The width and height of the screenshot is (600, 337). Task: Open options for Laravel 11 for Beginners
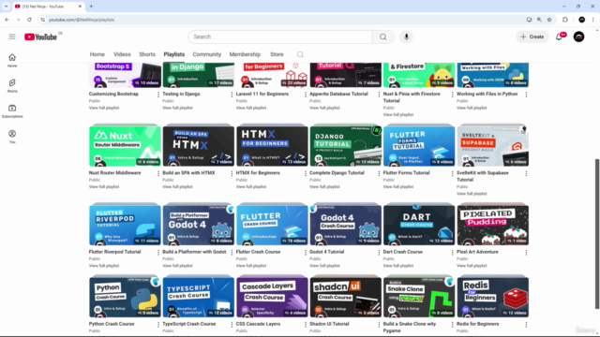pyautogui.click(x=306, y=95)
